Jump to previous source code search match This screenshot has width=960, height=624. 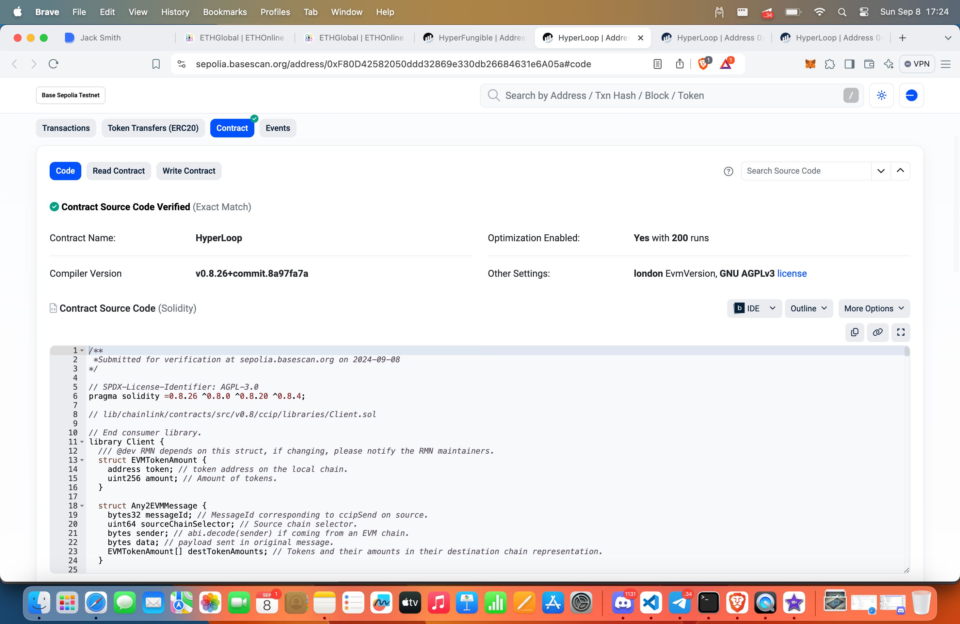pos(900,171)
